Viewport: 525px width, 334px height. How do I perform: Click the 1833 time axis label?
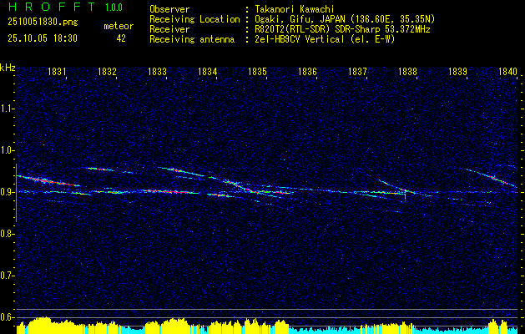[x=158, y=72]
